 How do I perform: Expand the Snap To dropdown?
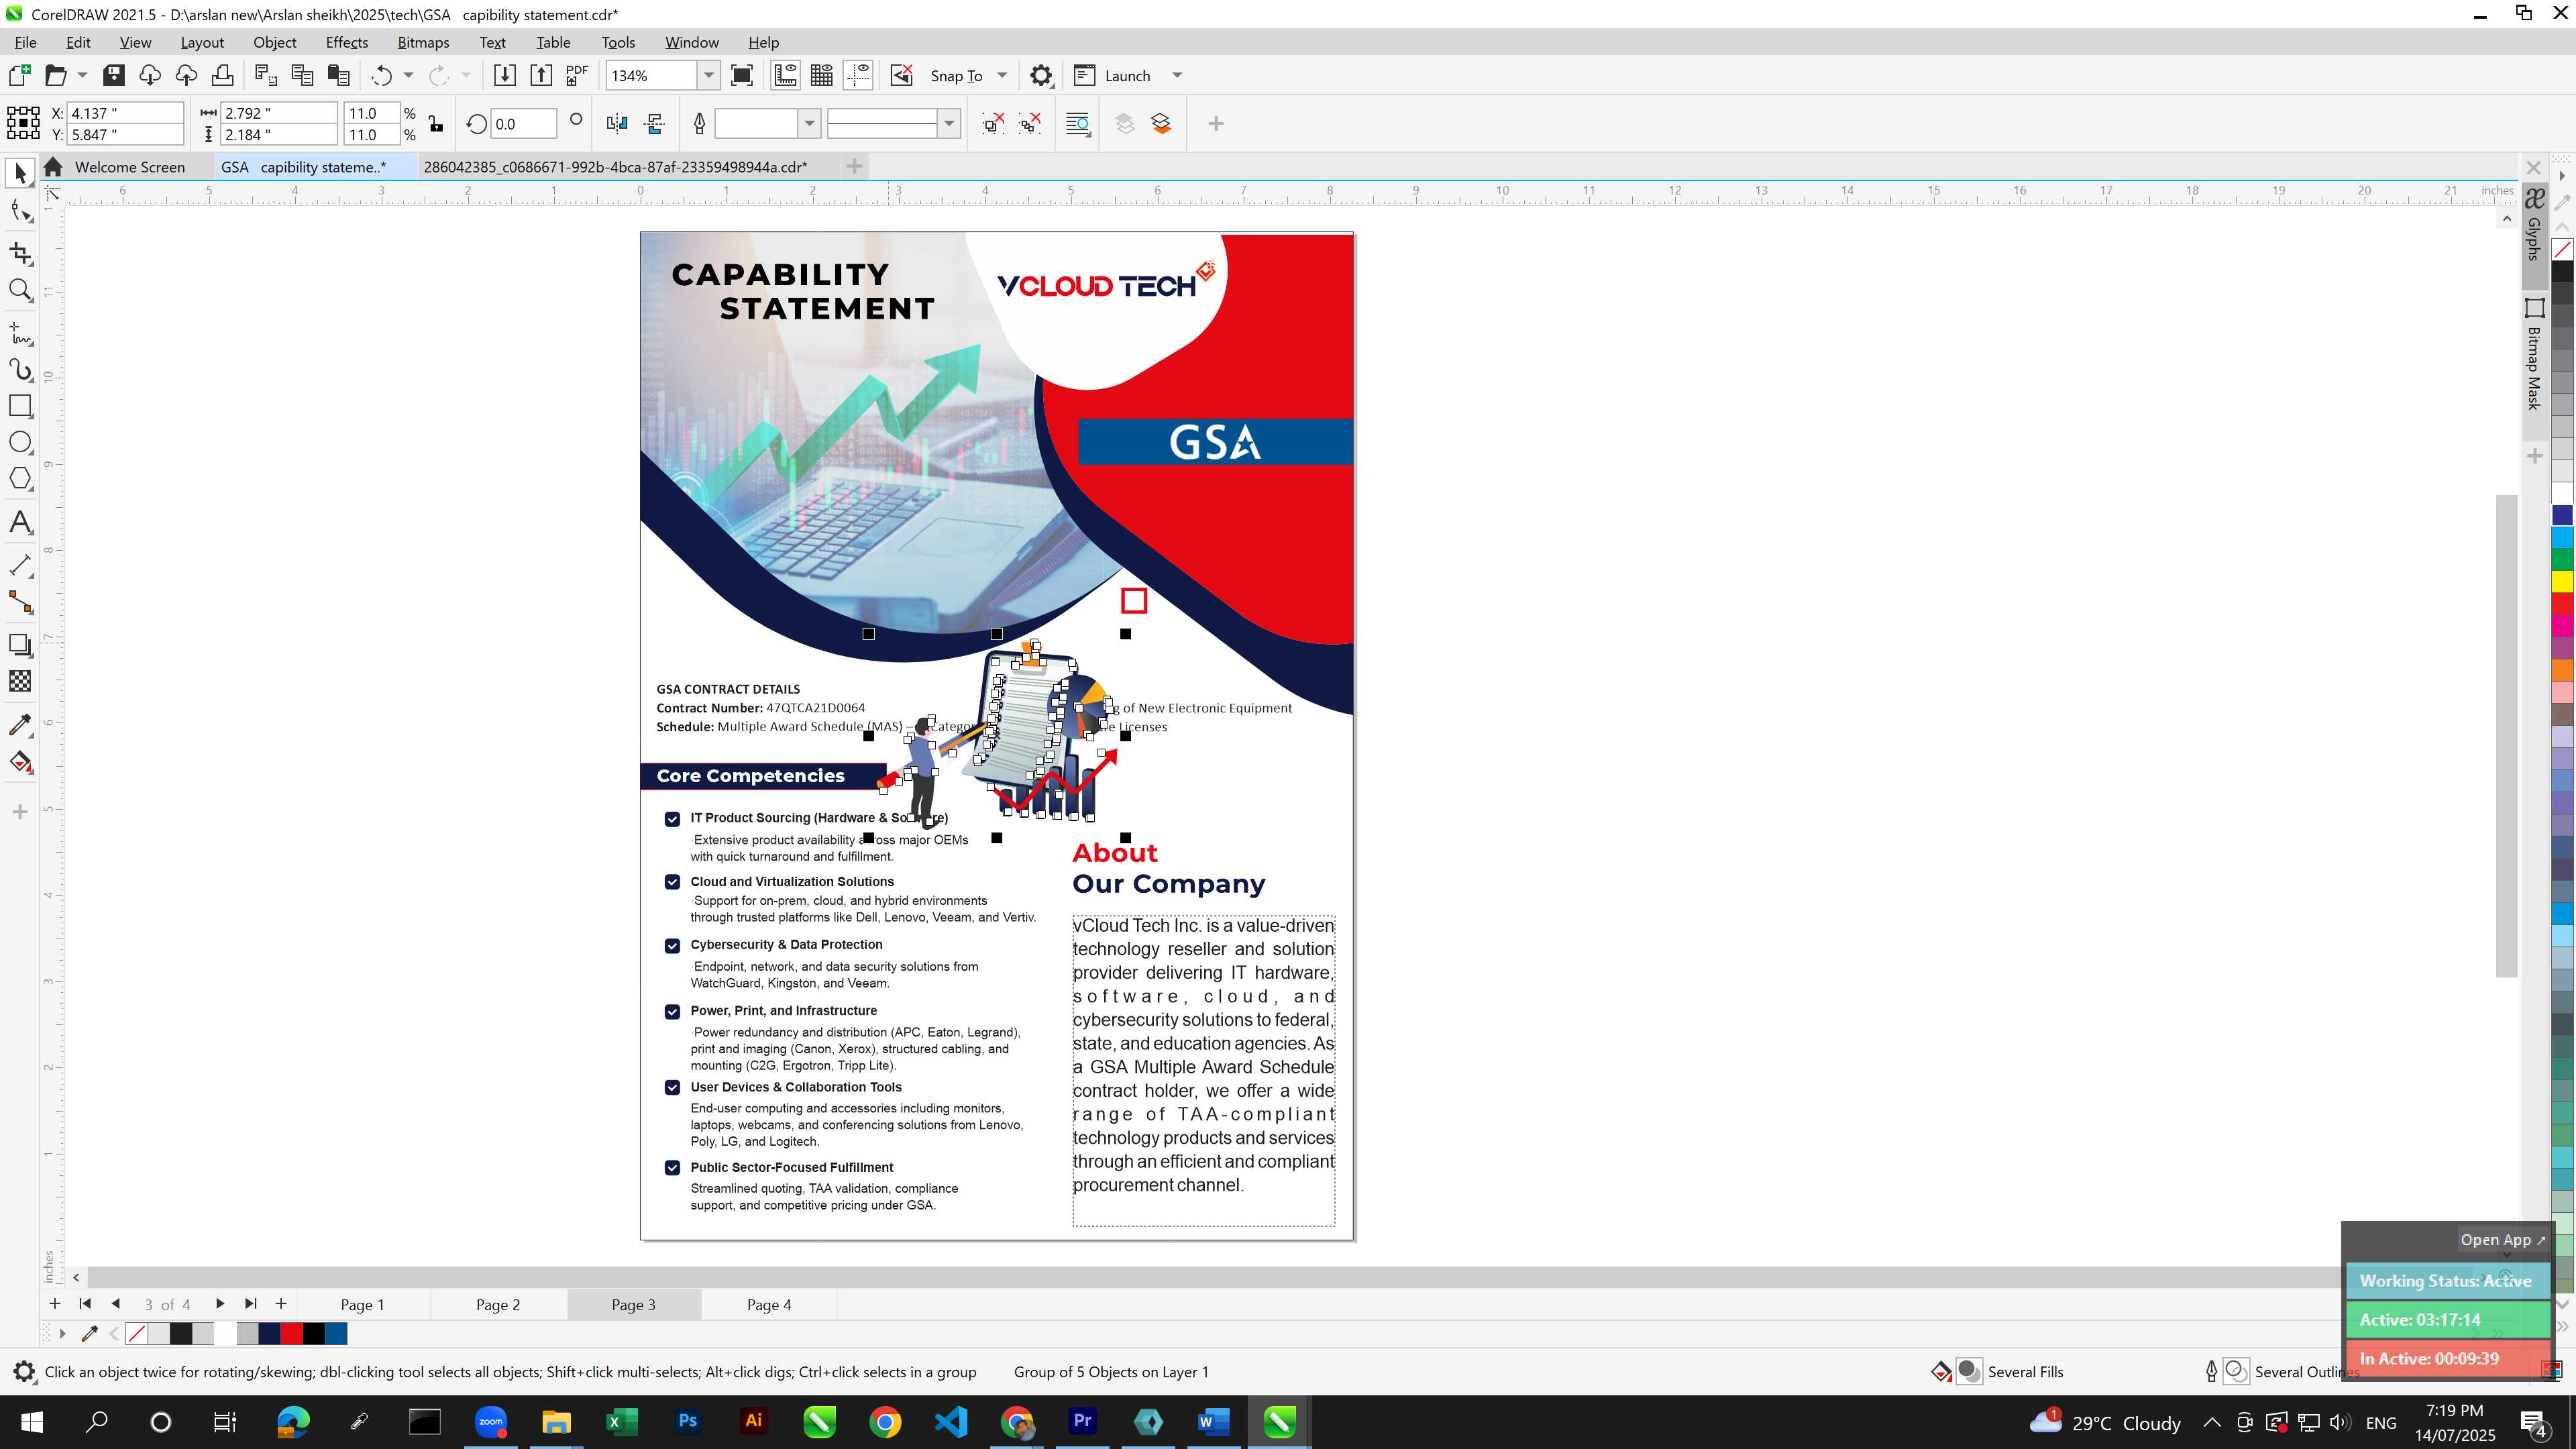pos(1002,75)
